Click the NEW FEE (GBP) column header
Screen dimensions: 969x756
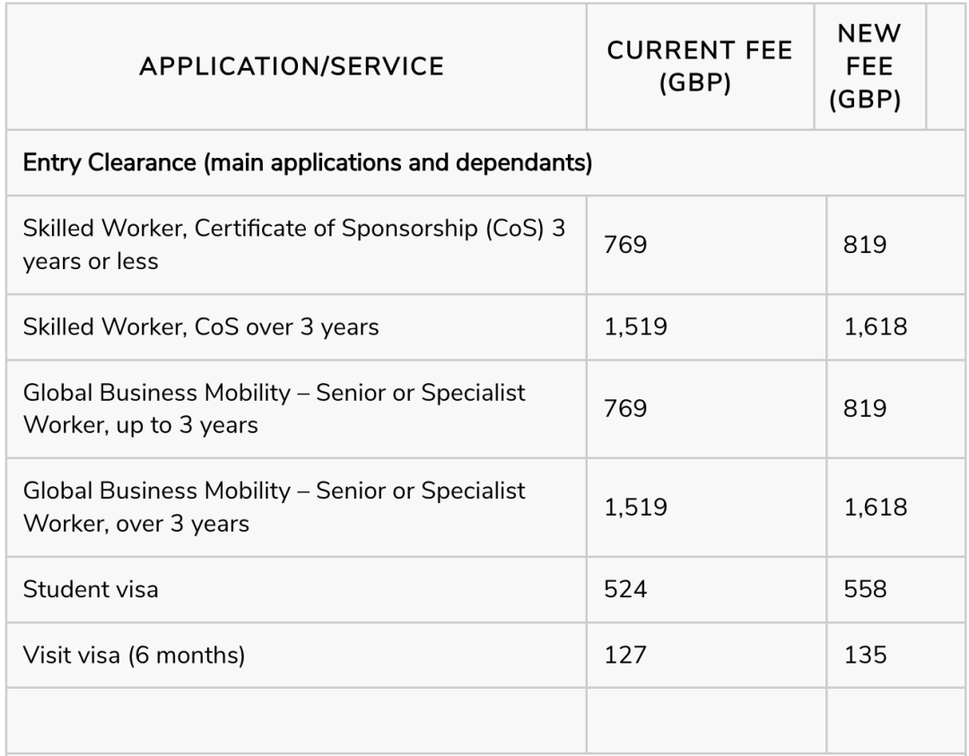coord(865,66)
